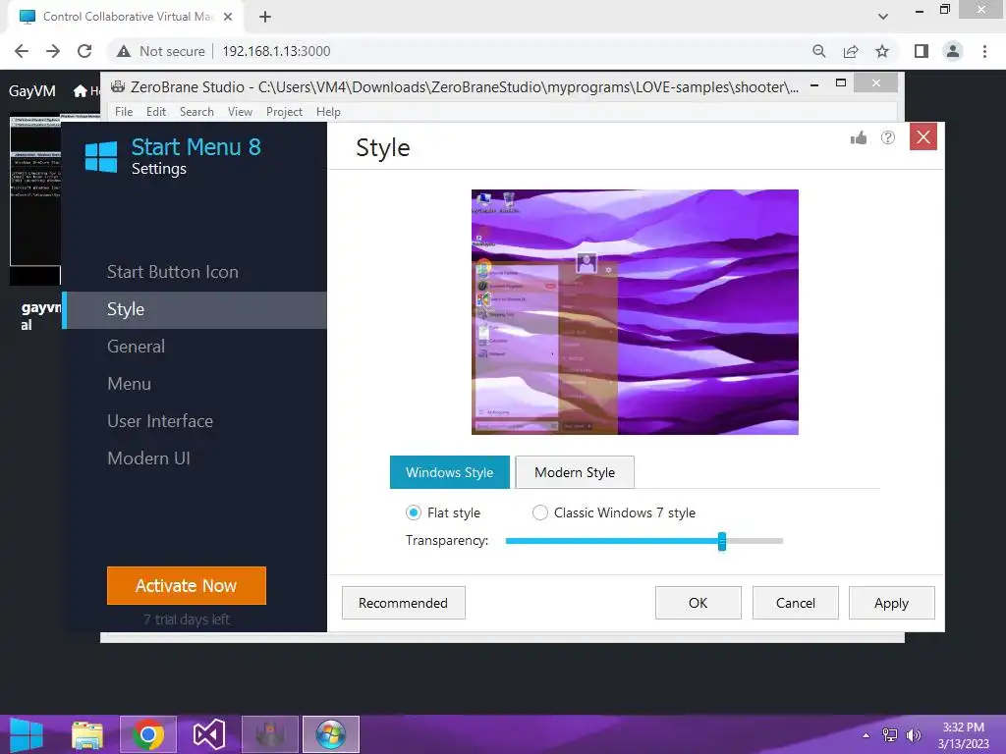The width and height of the screenshot is (1006, 754).
Task: Click the Start Menu 8 orb taskbar icon
Action: coord(331,734)
